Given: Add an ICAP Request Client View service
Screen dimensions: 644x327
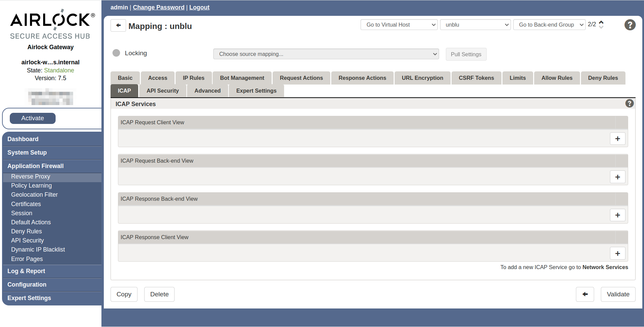Looking at the screenshot, I should [617, 139].
